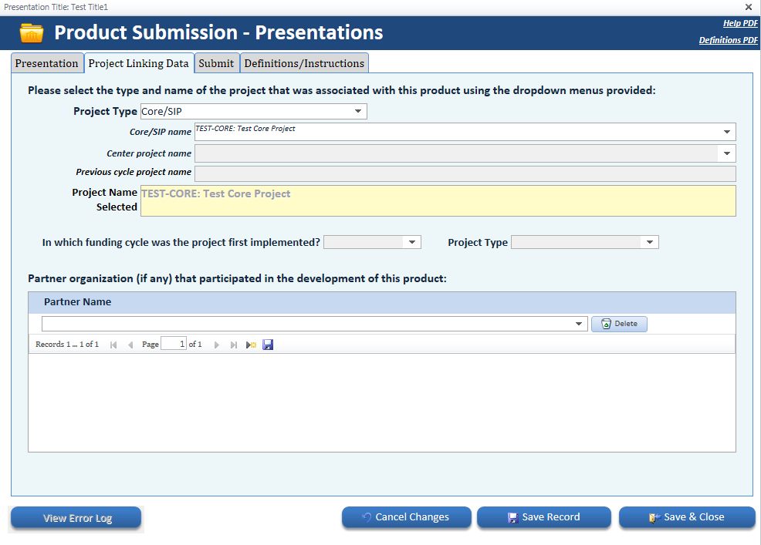Click the Save Record button
761x545 pixels.
[x=544, y=517]
